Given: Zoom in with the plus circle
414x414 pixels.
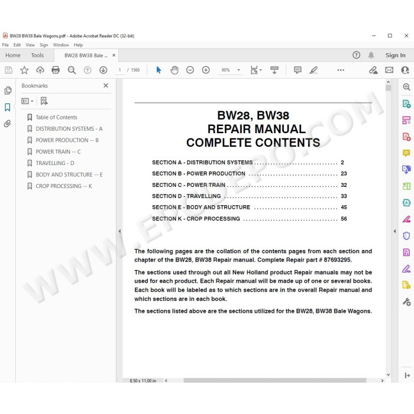Looking at the screenshot, I should pyautogui.click(x=206, y=70).
